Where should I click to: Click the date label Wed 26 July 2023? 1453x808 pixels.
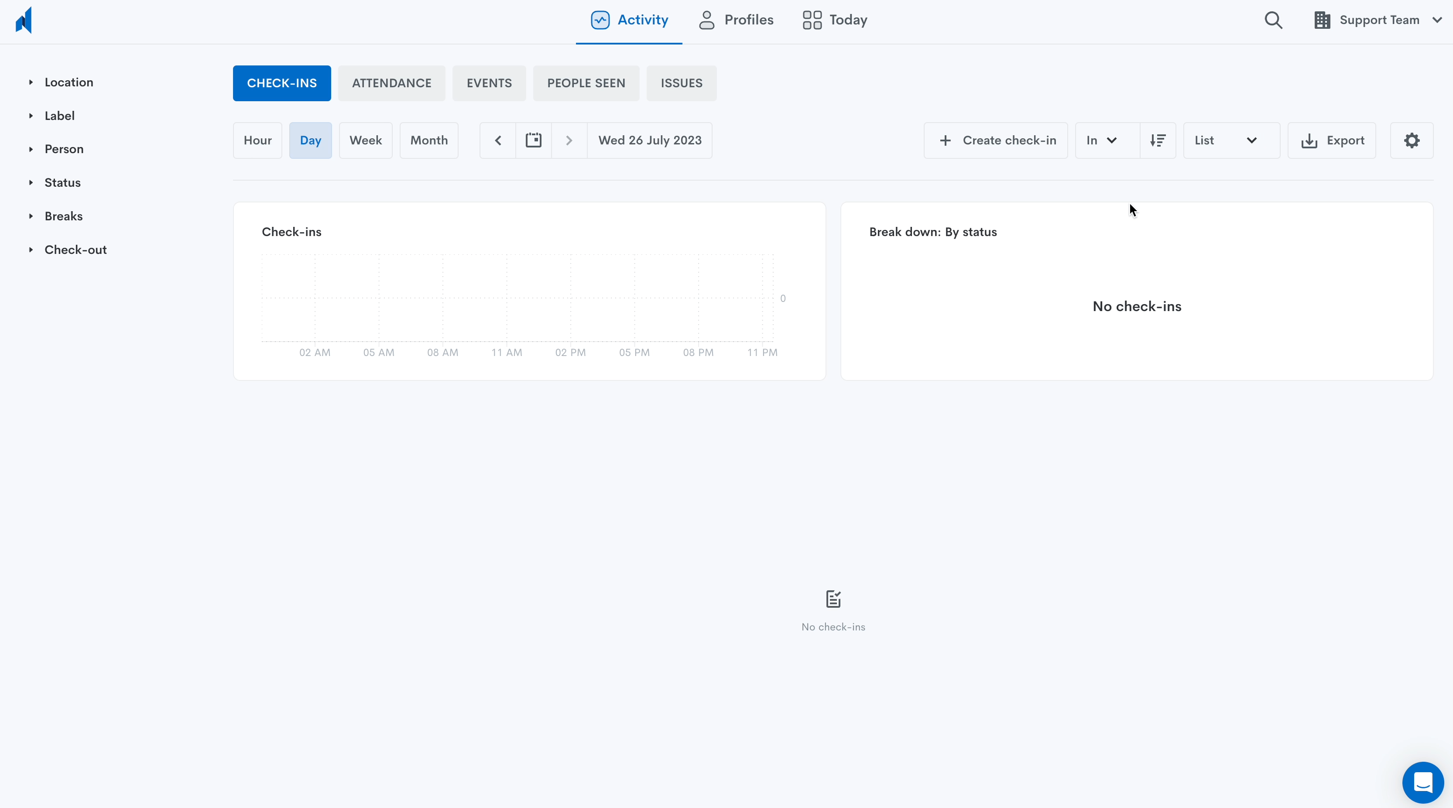coord(650,140)
